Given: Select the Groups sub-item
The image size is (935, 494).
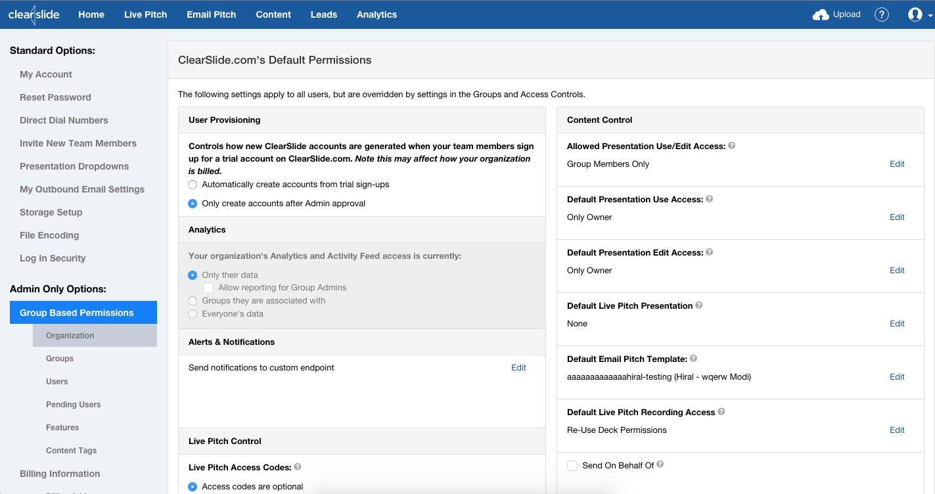Looking at the screenshot, I should (x=60, y=359).
